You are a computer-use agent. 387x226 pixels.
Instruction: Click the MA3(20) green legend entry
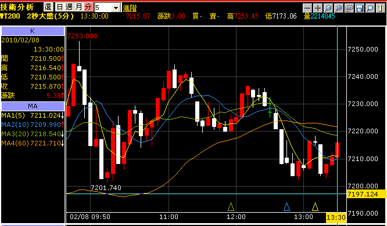(x=33, y=134)
